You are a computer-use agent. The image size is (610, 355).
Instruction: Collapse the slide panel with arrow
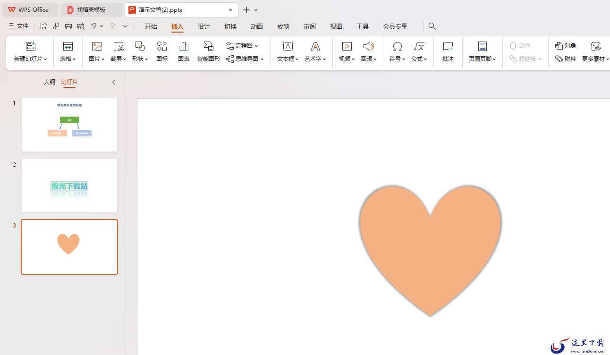click(114, 82)
